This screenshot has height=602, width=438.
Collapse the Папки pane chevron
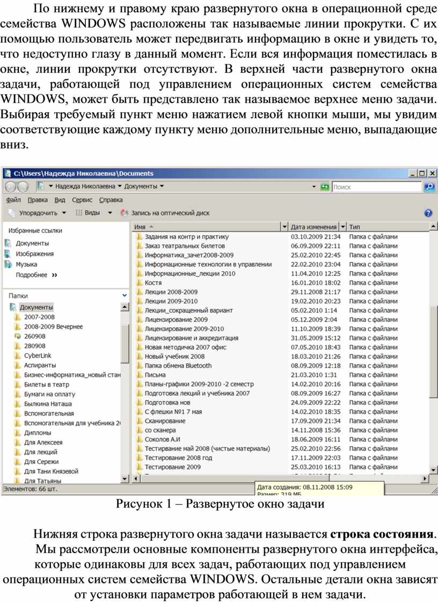coord(125,295)
